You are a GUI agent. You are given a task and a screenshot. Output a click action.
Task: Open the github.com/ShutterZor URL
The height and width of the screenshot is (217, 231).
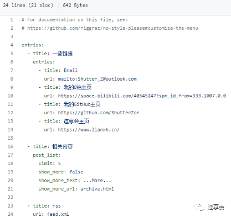(99, 113)
